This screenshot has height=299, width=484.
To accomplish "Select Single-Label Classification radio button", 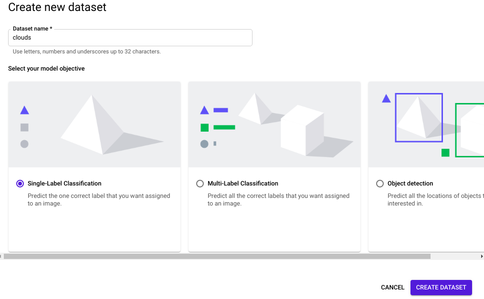I will pos(20,184).
